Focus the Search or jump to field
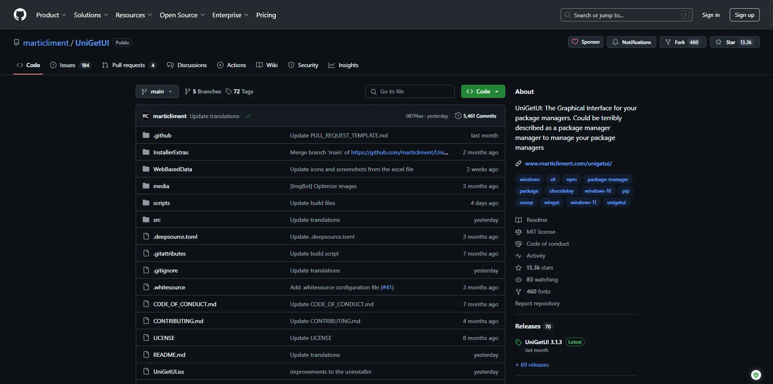 pos(626,15)
